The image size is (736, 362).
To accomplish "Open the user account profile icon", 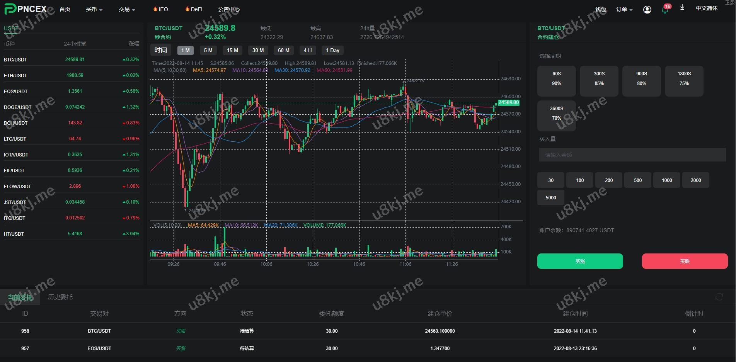I will [647, 10].
